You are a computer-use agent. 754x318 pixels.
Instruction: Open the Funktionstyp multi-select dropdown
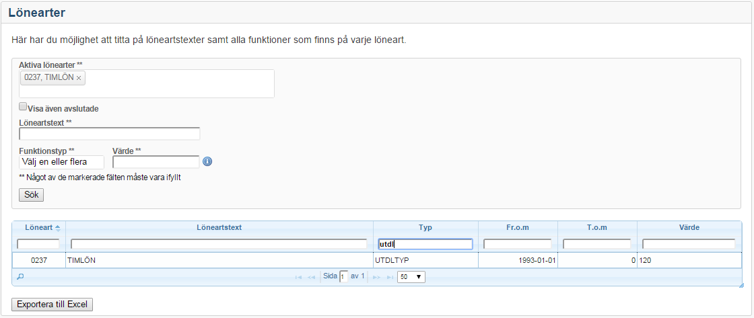click(61, 162)
